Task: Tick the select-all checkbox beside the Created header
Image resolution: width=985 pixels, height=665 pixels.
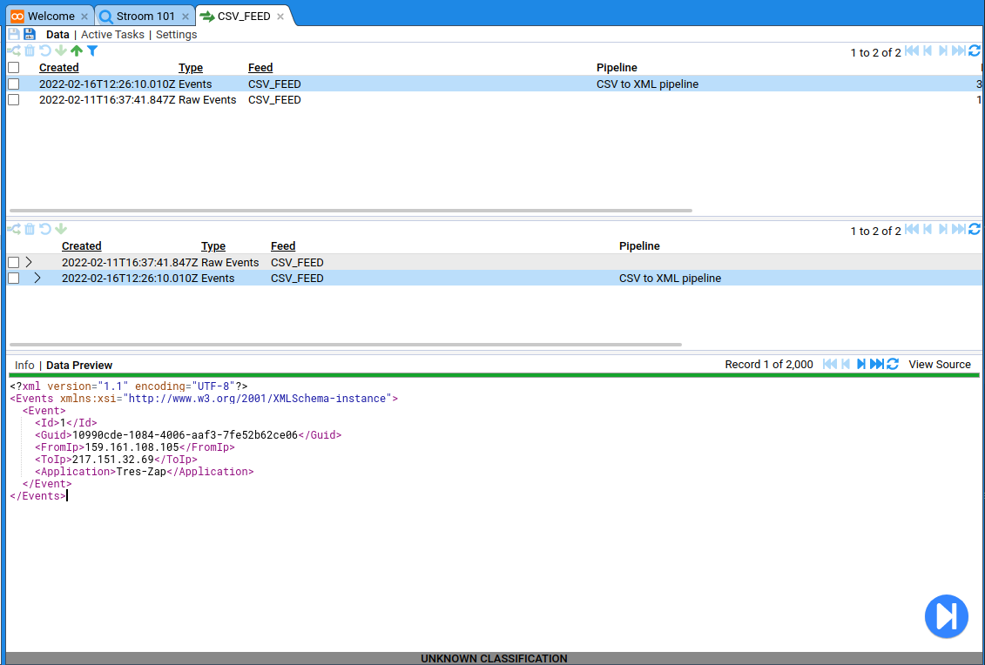Action: tap(13, 68)
